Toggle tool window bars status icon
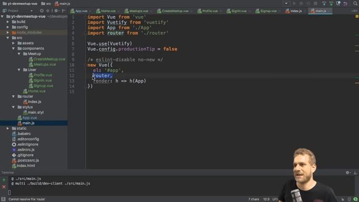This screenshot has height=202, width=359. pos(3,199)
